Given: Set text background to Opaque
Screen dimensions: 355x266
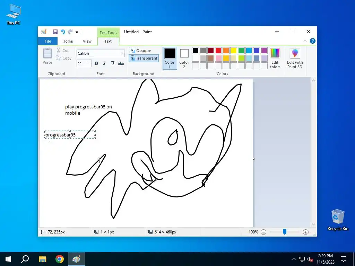Looking at the screenshot, I should [140, 51].
